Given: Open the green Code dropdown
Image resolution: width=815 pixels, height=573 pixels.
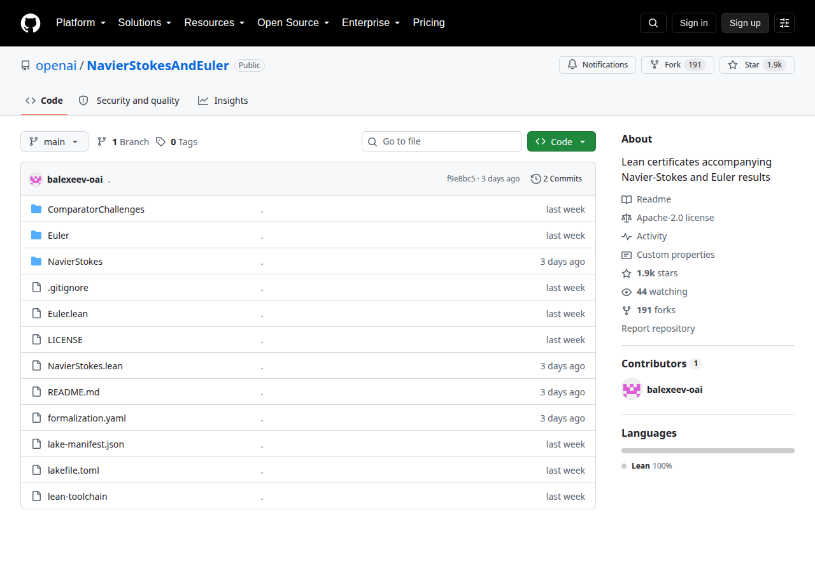Looking at the screenshot, I should [562, 141].
